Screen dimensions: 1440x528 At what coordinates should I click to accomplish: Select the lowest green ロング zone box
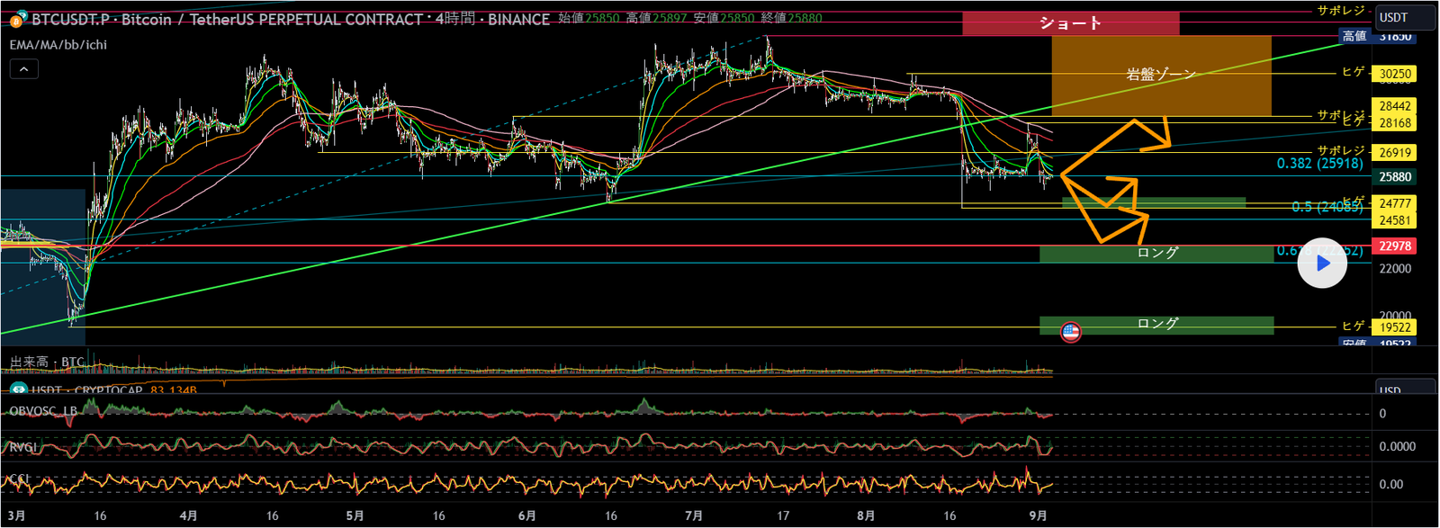coord(1156,324)
